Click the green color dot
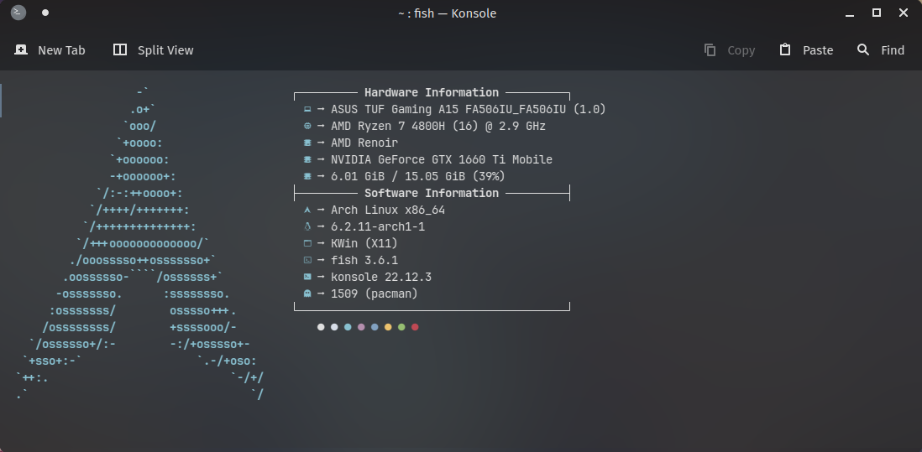This screenshot has height=452, width=922. point(401,327)
